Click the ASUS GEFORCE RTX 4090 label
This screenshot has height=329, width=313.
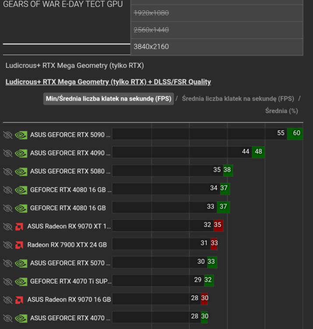coord(70,153)
